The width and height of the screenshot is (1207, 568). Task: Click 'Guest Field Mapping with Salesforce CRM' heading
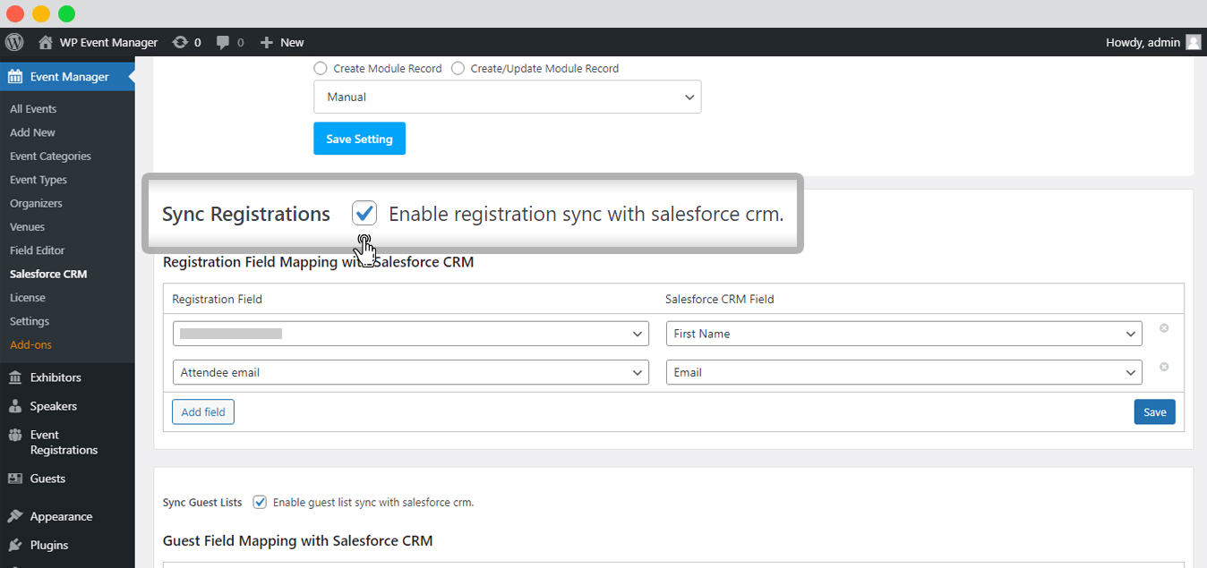[297, 540]
